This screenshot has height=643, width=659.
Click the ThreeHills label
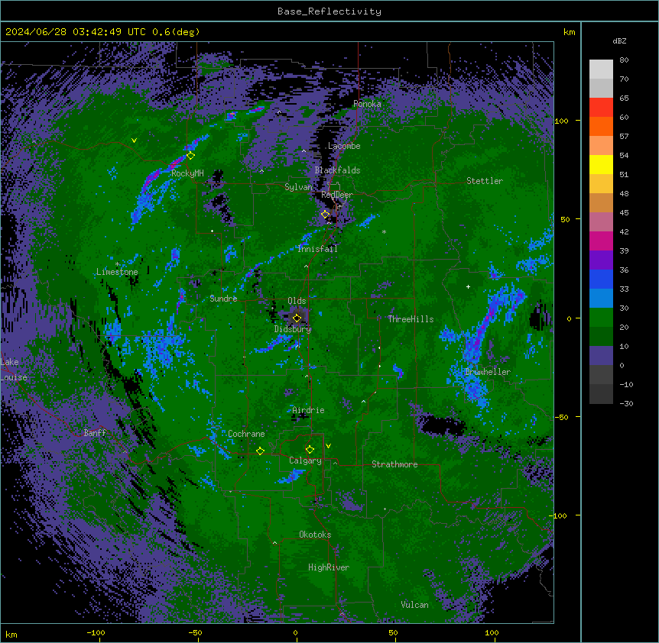click(411, 319)
